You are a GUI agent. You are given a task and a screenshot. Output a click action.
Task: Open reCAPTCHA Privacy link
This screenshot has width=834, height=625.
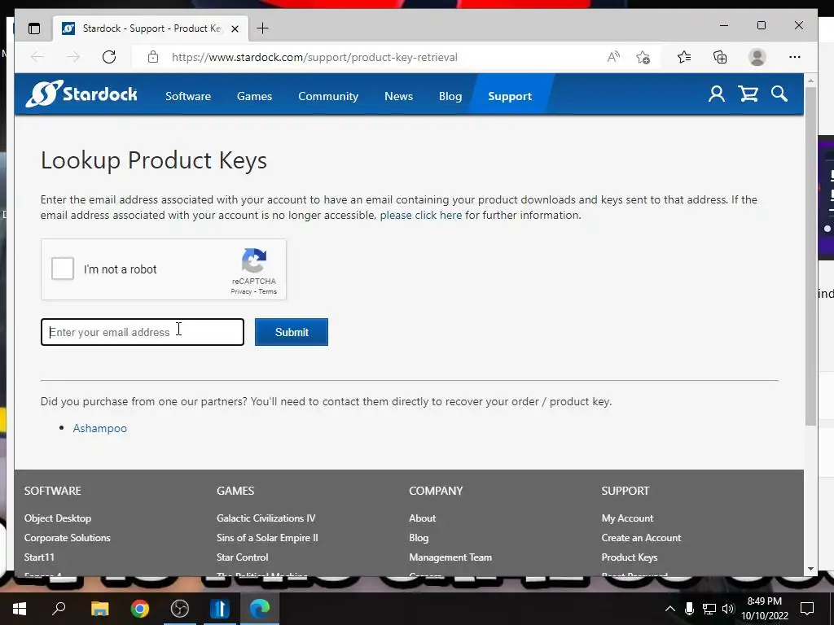tap(241, 292)
